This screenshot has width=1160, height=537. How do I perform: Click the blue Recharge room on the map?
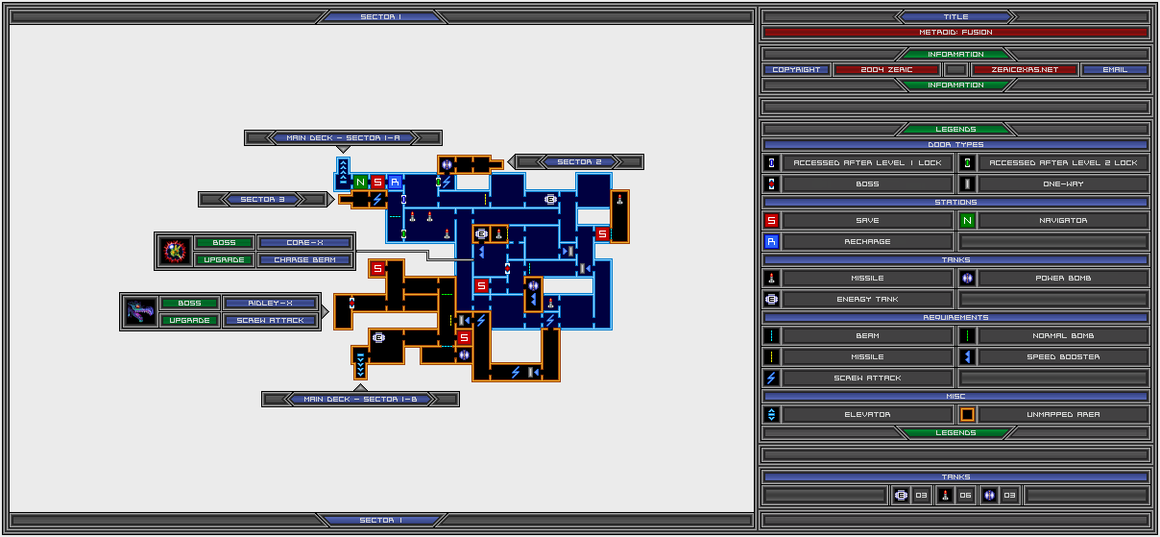[x=395, y=182]
